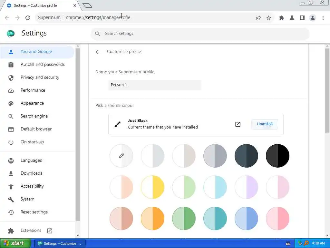The height and width of the screenshot is (248, 330).
Task: Open Default browser settings
Action: (37, 129)
